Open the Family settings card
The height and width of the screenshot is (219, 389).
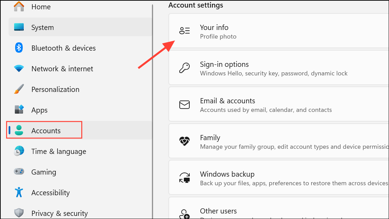click(278, 141)
